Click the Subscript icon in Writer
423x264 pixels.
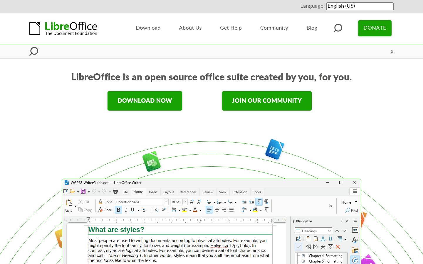point(157,210)
